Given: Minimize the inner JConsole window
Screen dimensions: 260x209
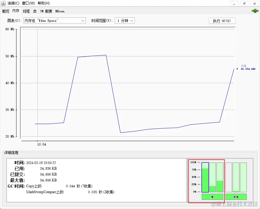Looking at the screenshot, I should click(234, 4).
